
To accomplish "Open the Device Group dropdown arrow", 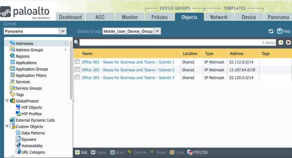I will (x=157, y=31).
